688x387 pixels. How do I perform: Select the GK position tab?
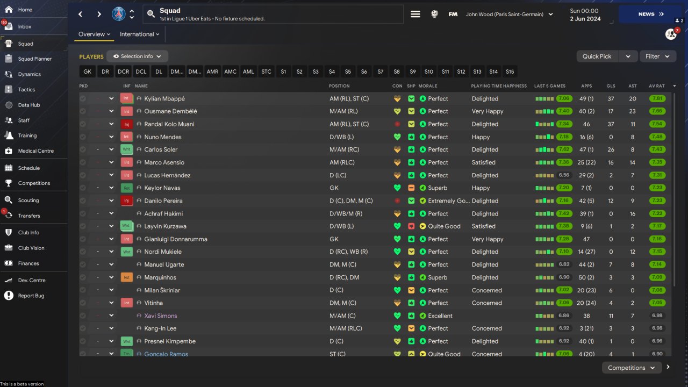[88, 71]
